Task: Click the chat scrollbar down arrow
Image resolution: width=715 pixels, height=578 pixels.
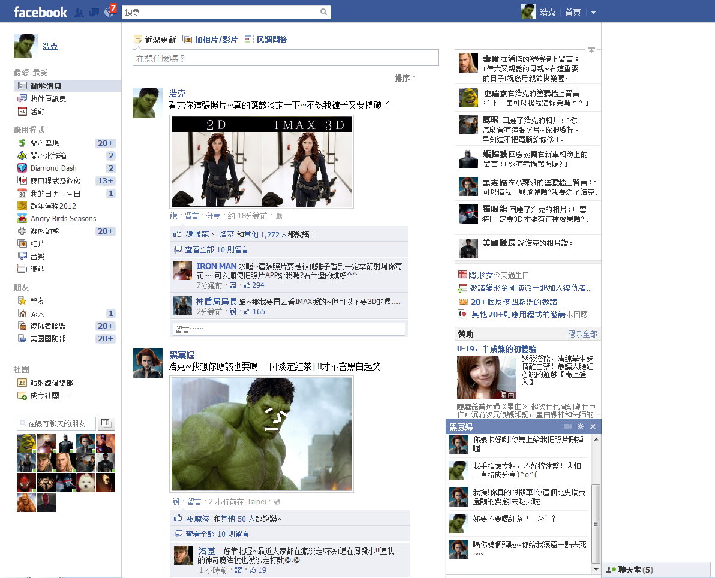Action: [x=596, y=570]
